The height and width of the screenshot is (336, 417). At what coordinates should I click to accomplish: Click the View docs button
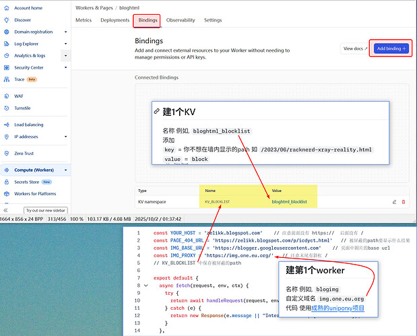tap(355, 48)
